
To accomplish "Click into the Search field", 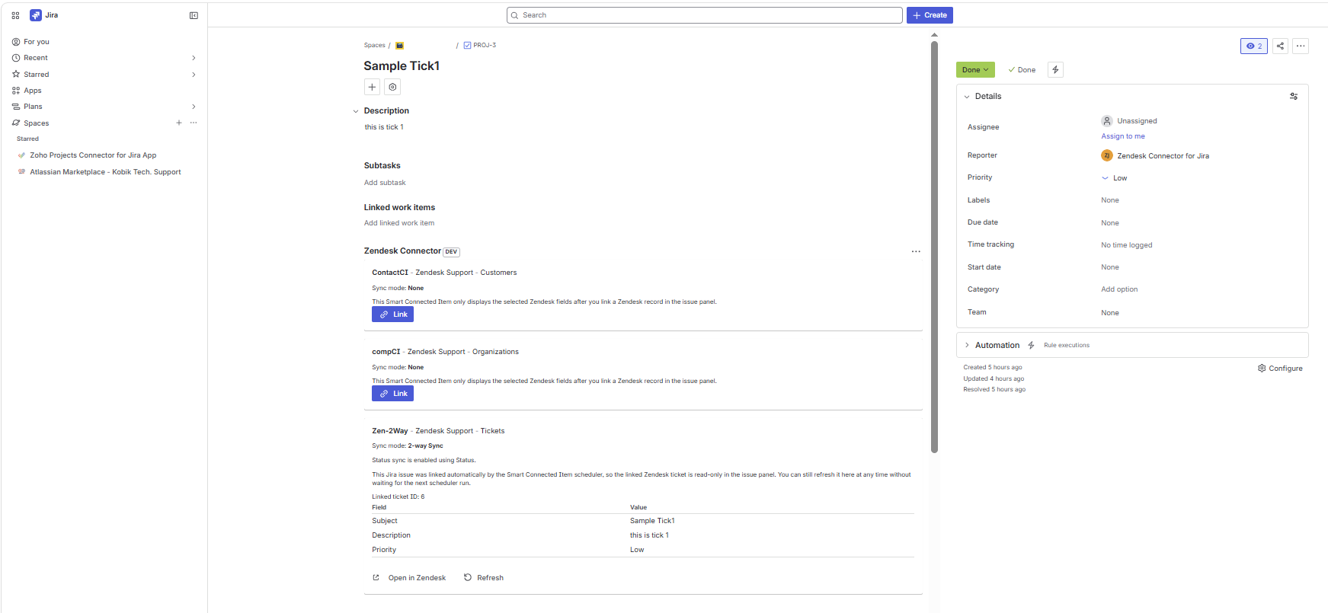I will point(705,15).
